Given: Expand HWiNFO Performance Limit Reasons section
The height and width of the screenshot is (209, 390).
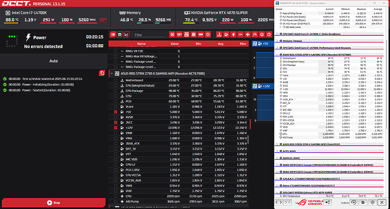Looking at the screenshot, I should pos(277,48).
